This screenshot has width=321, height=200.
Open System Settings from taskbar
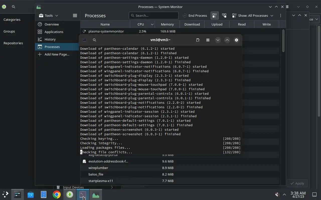[x=17, y=194]
